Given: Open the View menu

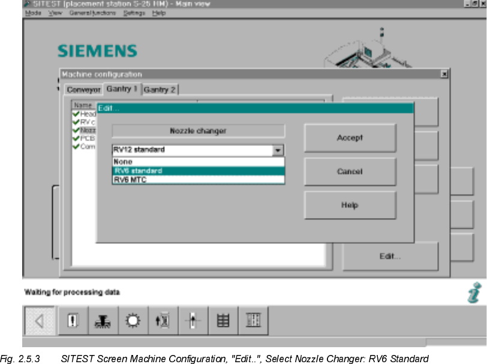Looking at the screenshot, I should tap(55, 13).
